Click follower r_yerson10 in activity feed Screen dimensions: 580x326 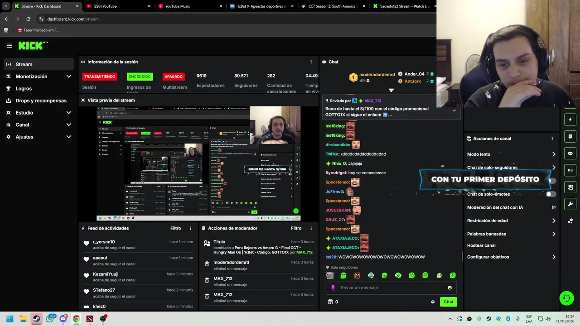[104, 242]
